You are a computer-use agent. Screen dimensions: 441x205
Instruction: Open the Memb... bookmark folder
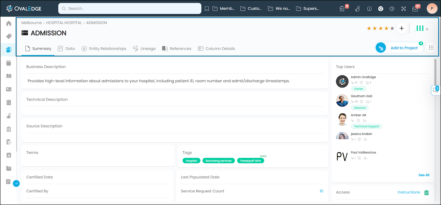[224, 9]
